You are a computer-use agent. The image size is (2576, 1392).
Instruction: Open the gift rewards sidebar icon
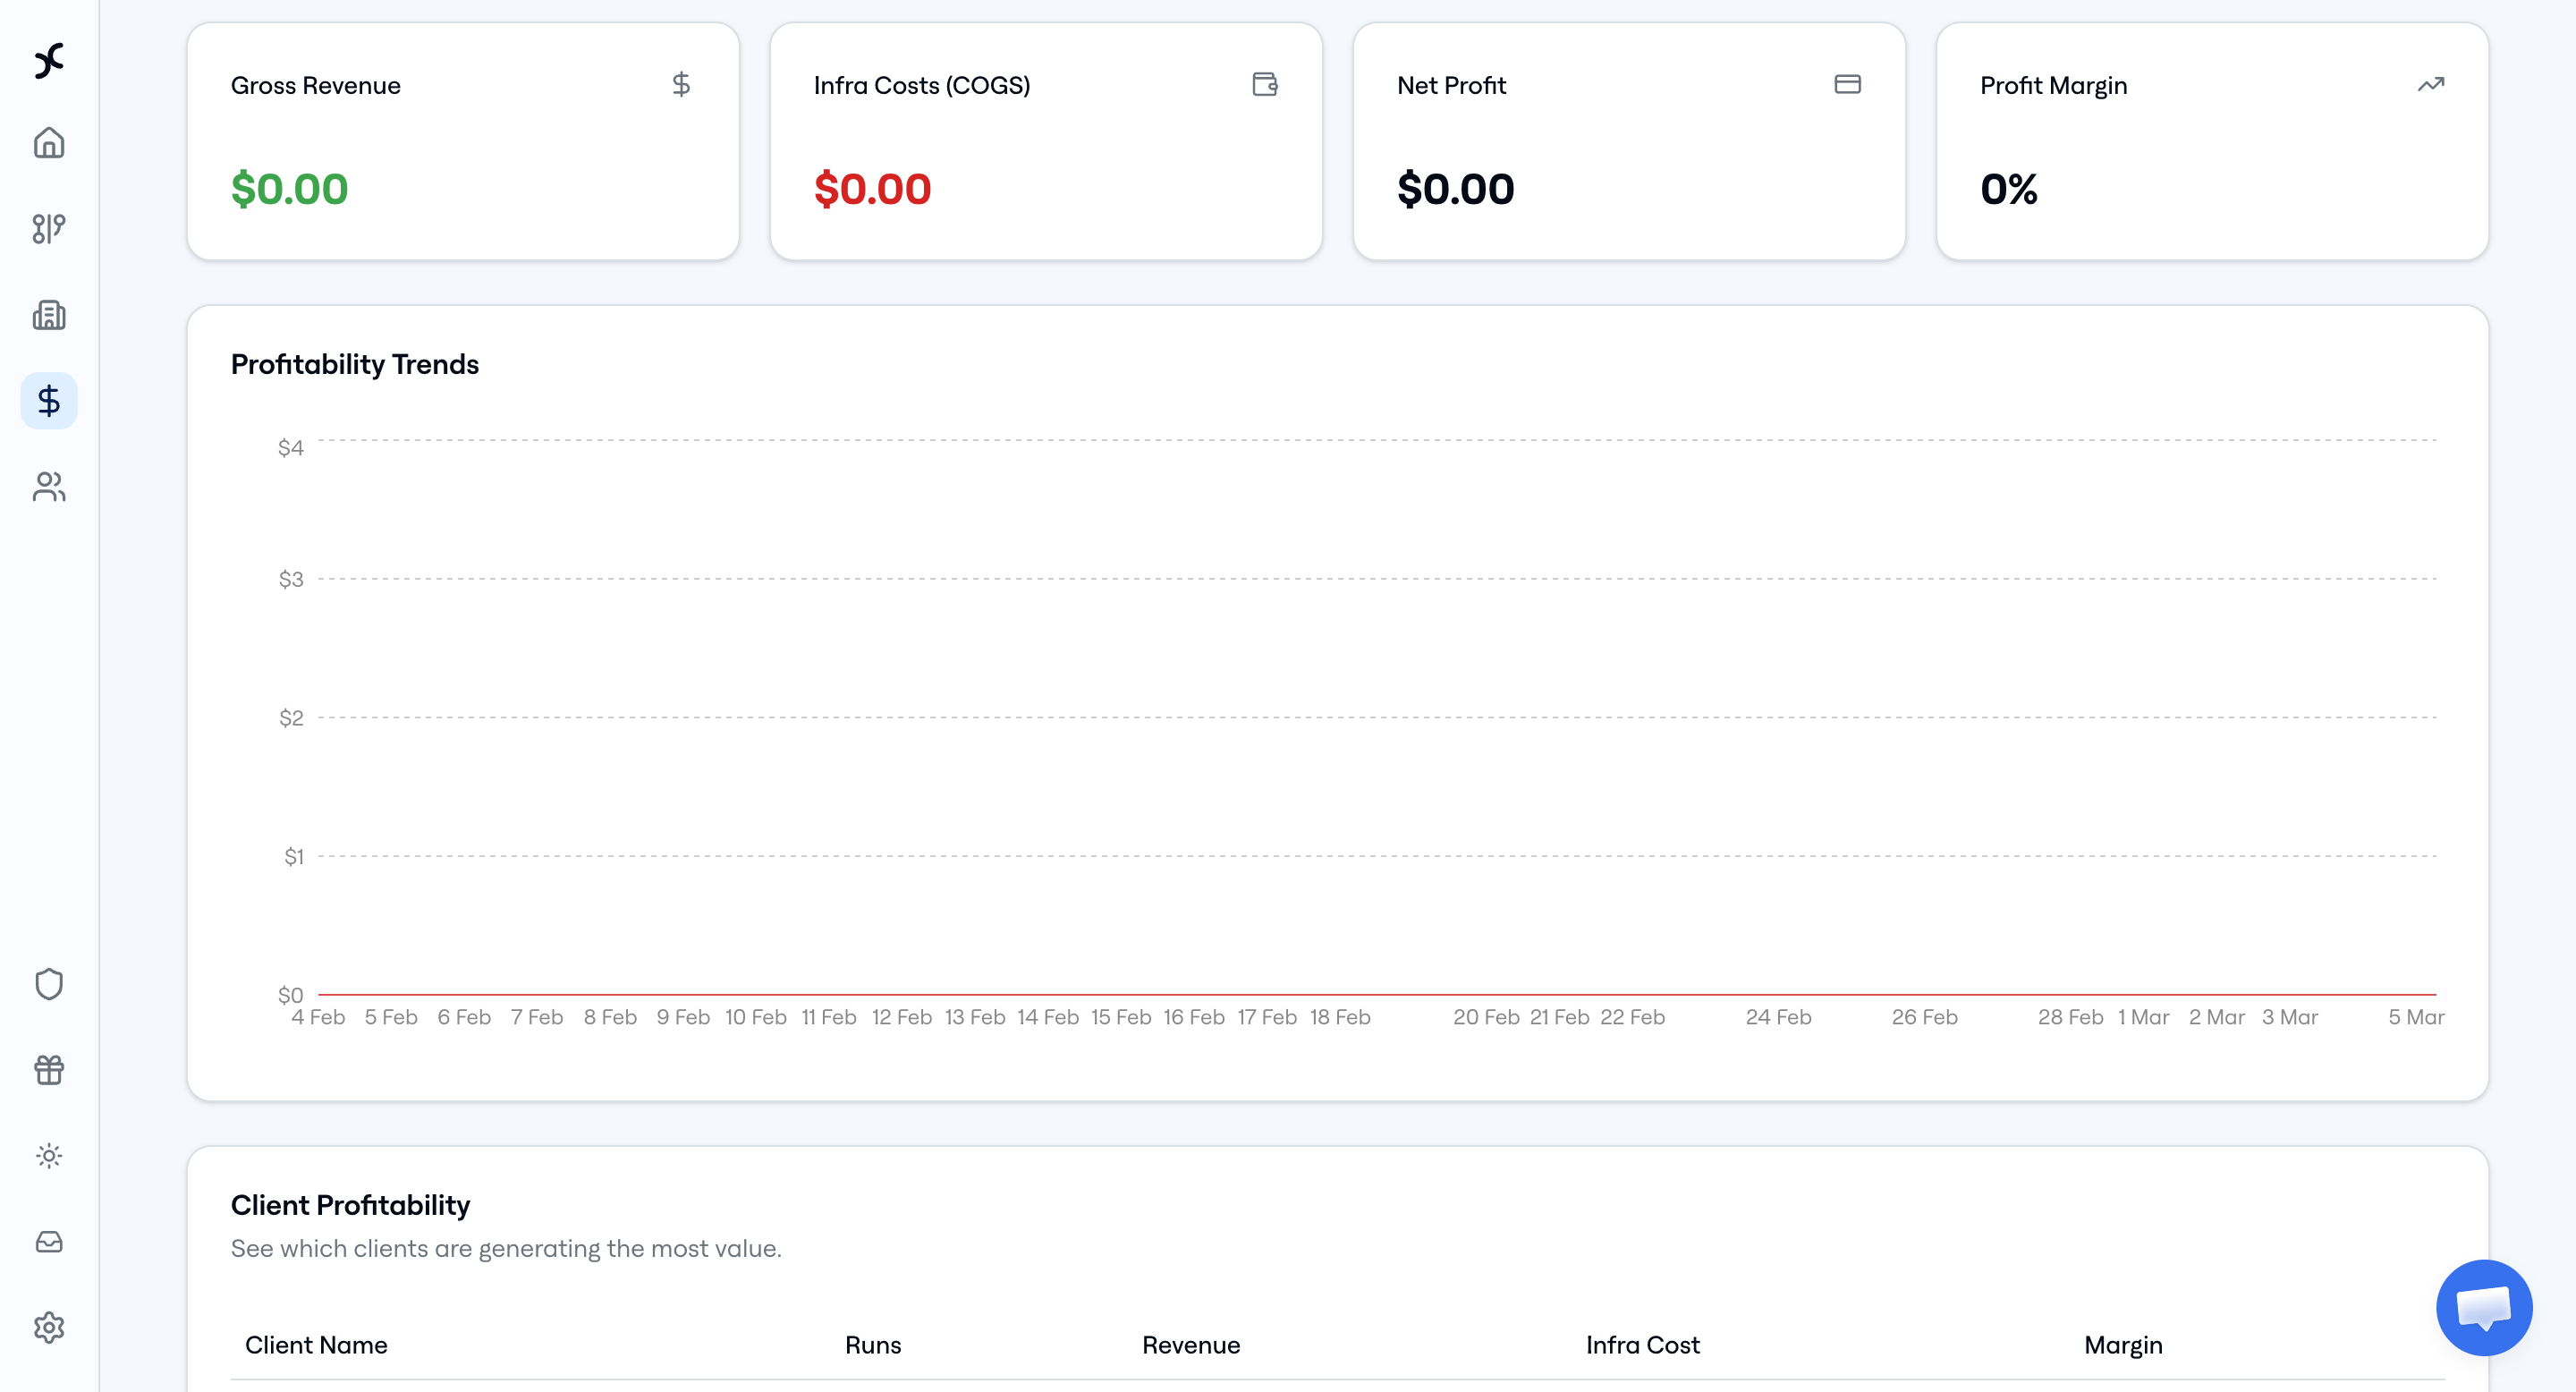[48, 1070]
